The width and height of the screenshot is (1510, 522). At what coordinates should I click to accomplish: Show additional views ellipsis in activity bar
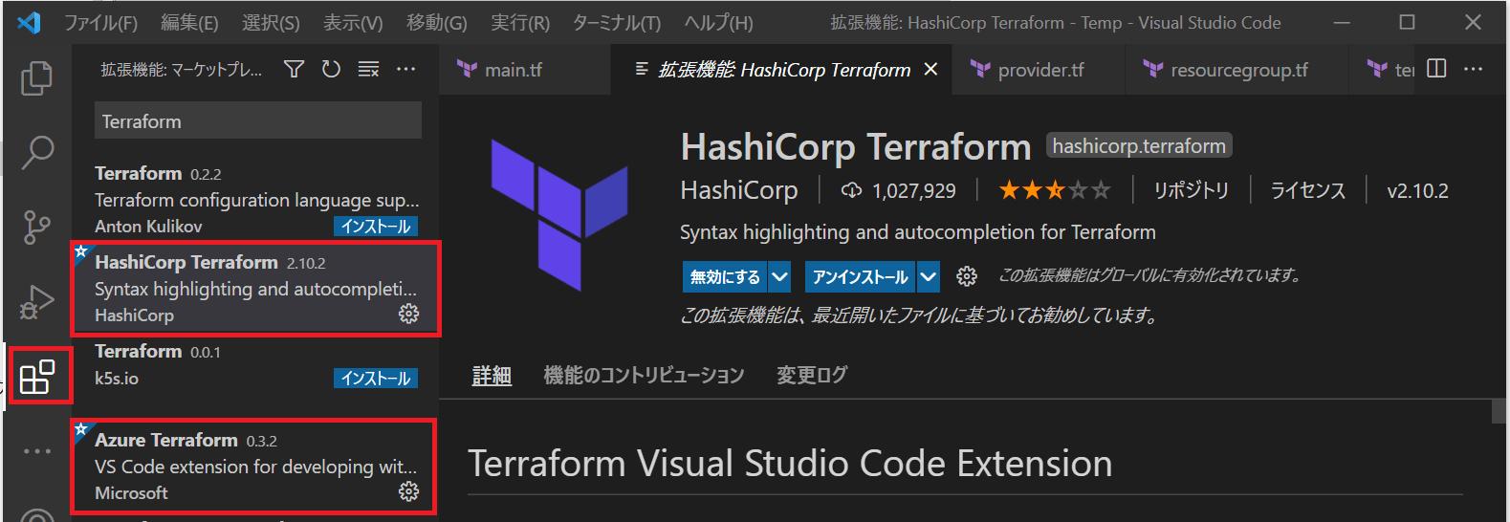pyautogui.click(x=37, y=450)
